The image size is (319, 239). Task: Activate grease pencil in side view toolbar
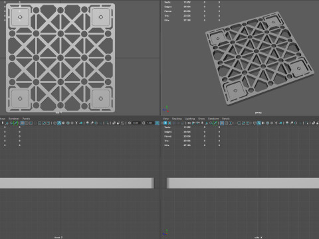coord(215,123)
